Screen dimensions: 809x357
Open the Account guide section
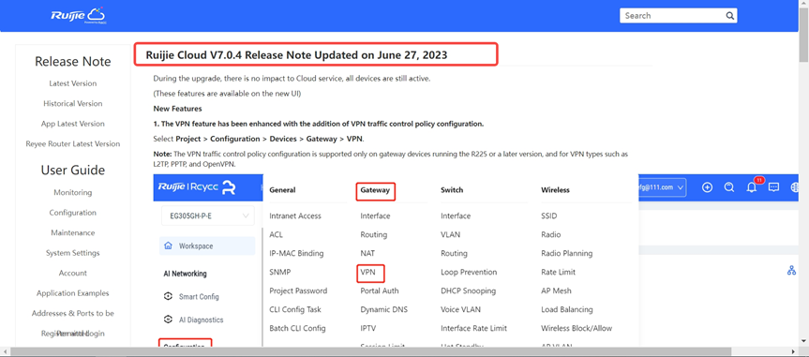[73, 273]
